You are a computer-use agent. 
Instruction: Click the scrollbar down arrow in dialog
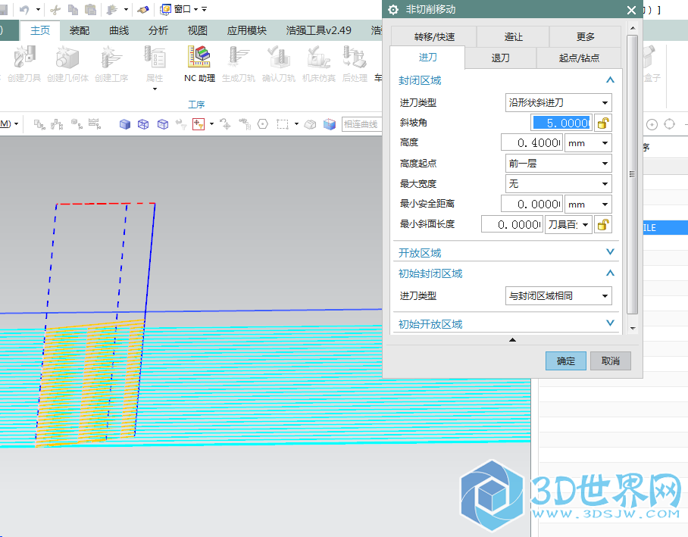[x=632, y=328]
